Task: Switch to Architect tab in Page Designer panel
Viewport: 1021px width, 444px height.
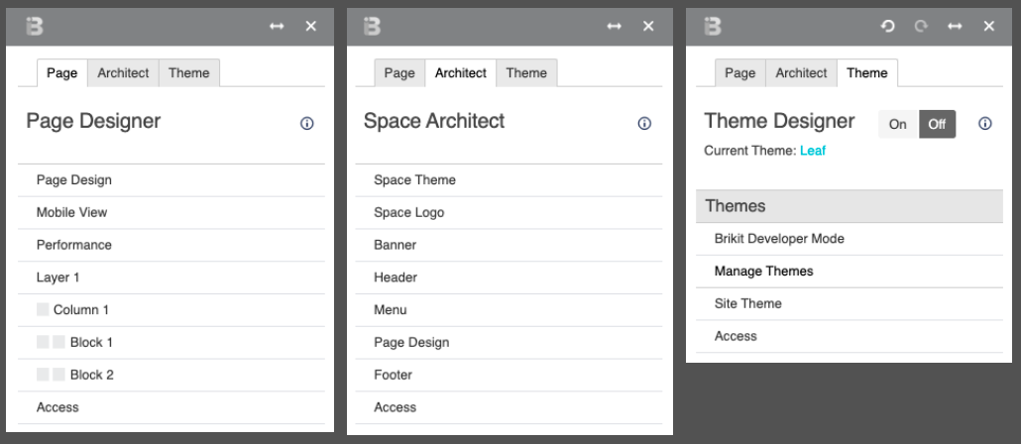Action: pos(123,73)
